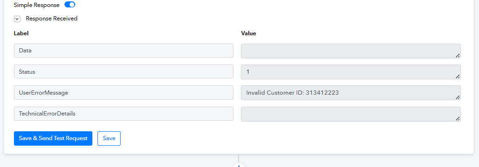This screenshot has width=479, height=167.
Task: Select the Status label field
Action: tap(124, 72)
